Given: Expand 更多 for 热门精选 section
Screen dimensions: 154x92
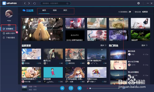Looking at the screenshot, I should pos(145,45).
